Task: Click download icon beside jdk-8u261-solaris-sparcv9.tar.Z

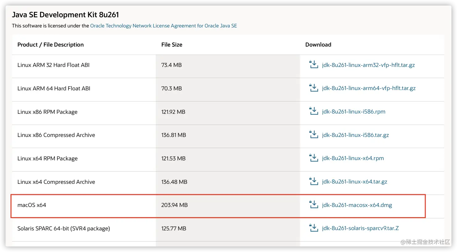Action: [x=314, y=228]
